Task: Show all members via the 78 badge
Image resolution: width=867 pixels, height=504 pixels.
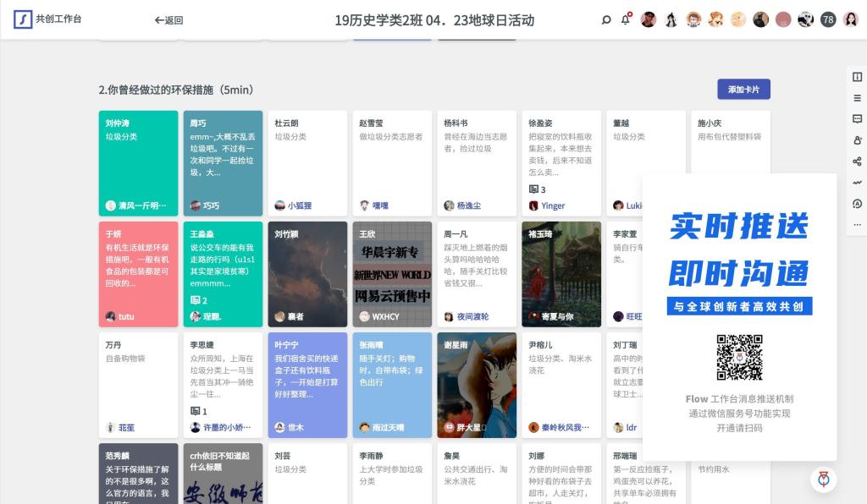Action: (828, 19)
